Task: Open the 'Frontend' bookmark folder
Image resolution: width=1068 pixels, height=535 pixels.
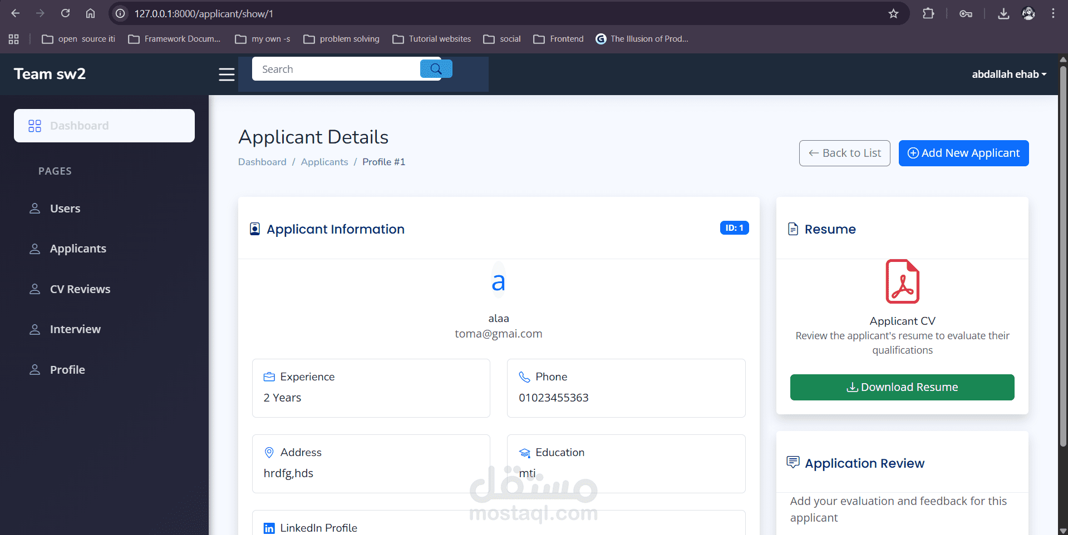Action: pos(558,39)
